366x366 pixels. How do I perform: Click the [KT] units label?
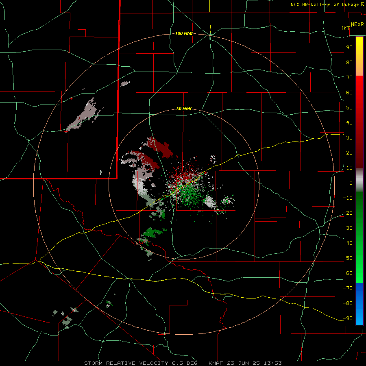click(x=347, y=28)
